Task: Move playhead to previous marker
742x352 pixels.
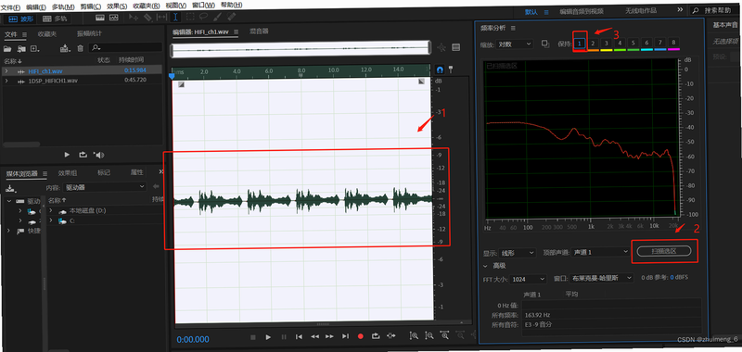Action: click(x=299, y=336)
